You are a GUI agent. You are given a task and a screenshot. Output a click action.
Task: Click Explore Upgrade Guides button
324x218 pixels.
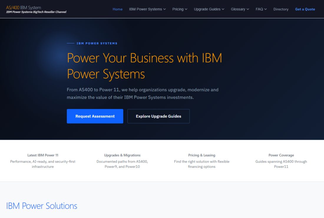(x=158, y=116)
